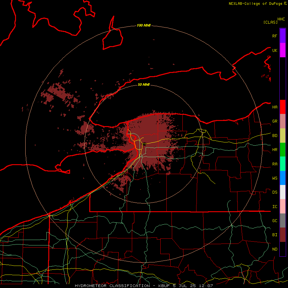
Task: Pick the HR green legend swatch
Action: [283, 150]
